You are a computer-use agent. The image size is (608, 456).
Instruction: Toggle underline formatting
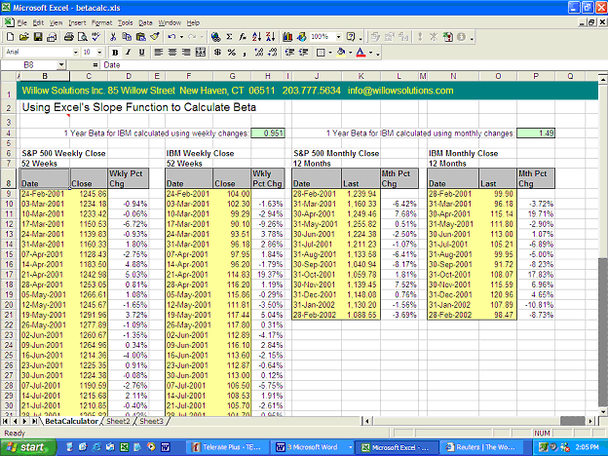click(142, 53)
